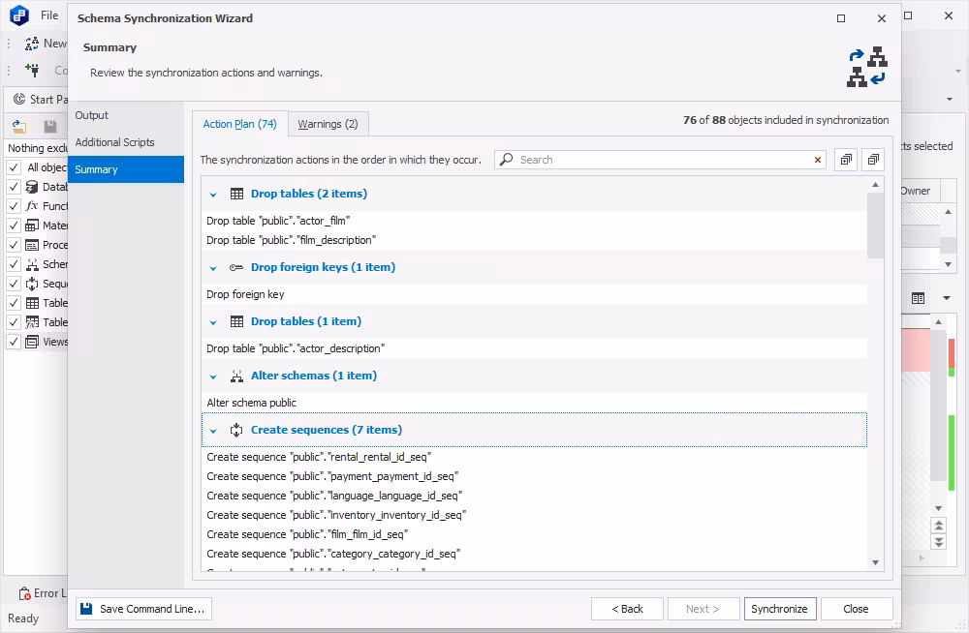Click the sequence icon beside Create sequences

236,431
